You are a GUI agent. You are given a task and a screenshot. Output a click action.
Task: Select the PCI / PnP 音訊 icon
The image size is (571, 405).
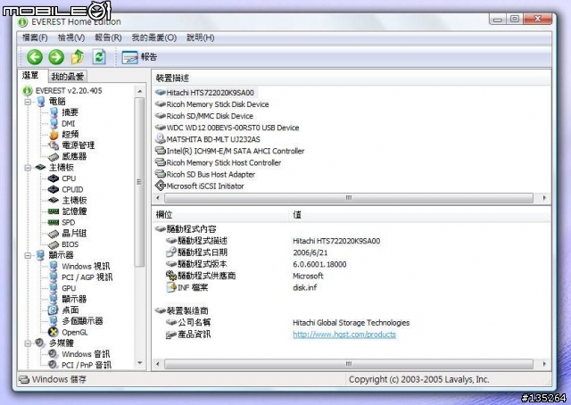(x=54, y=365)
